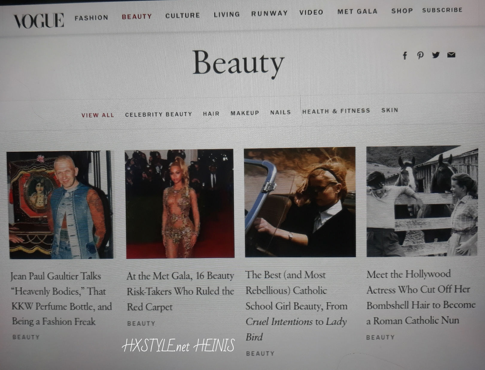Select the Makeup filter

tap(245, 113)
